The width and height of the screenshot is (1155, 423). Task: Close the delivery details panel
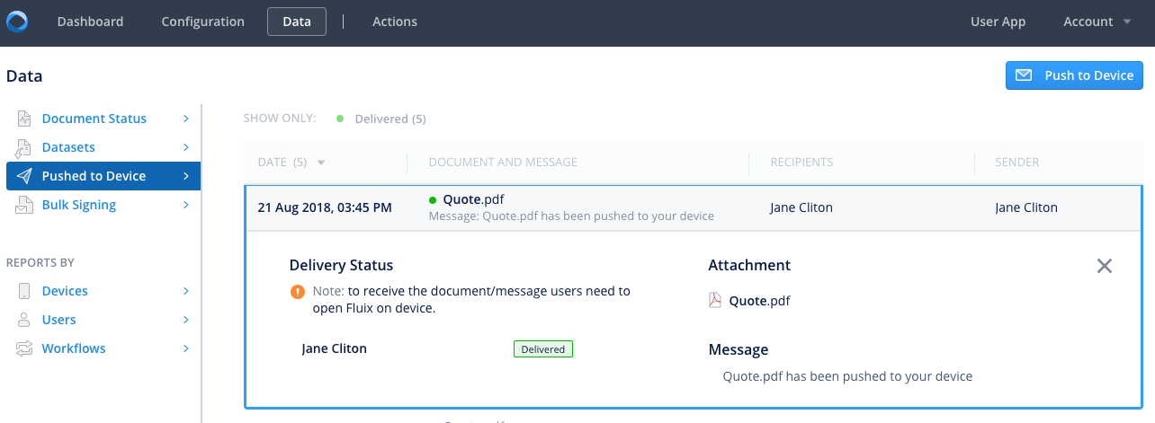(1105, 266)
